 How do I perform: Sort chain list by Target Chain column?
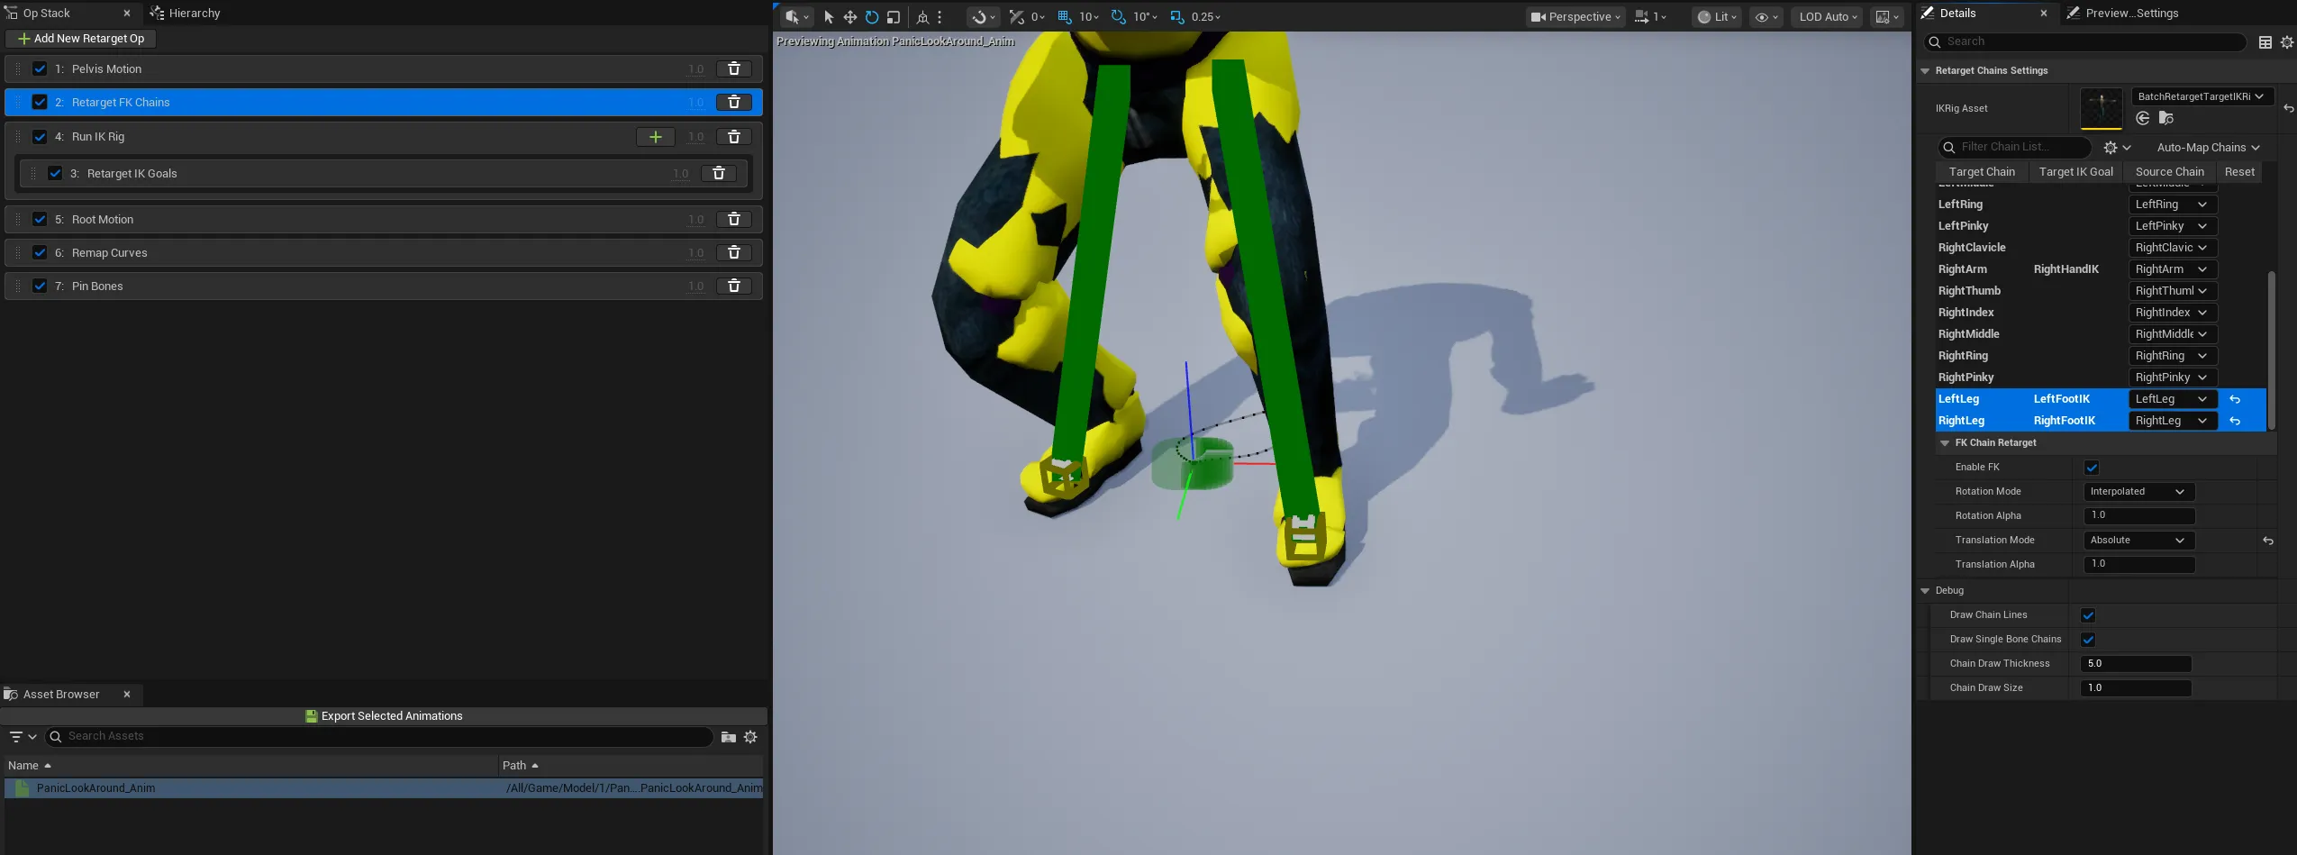tap(1982, 172)
